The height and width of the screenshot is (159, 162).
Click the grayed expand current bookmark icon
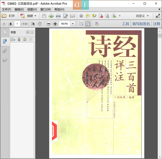tap(31, 39)
